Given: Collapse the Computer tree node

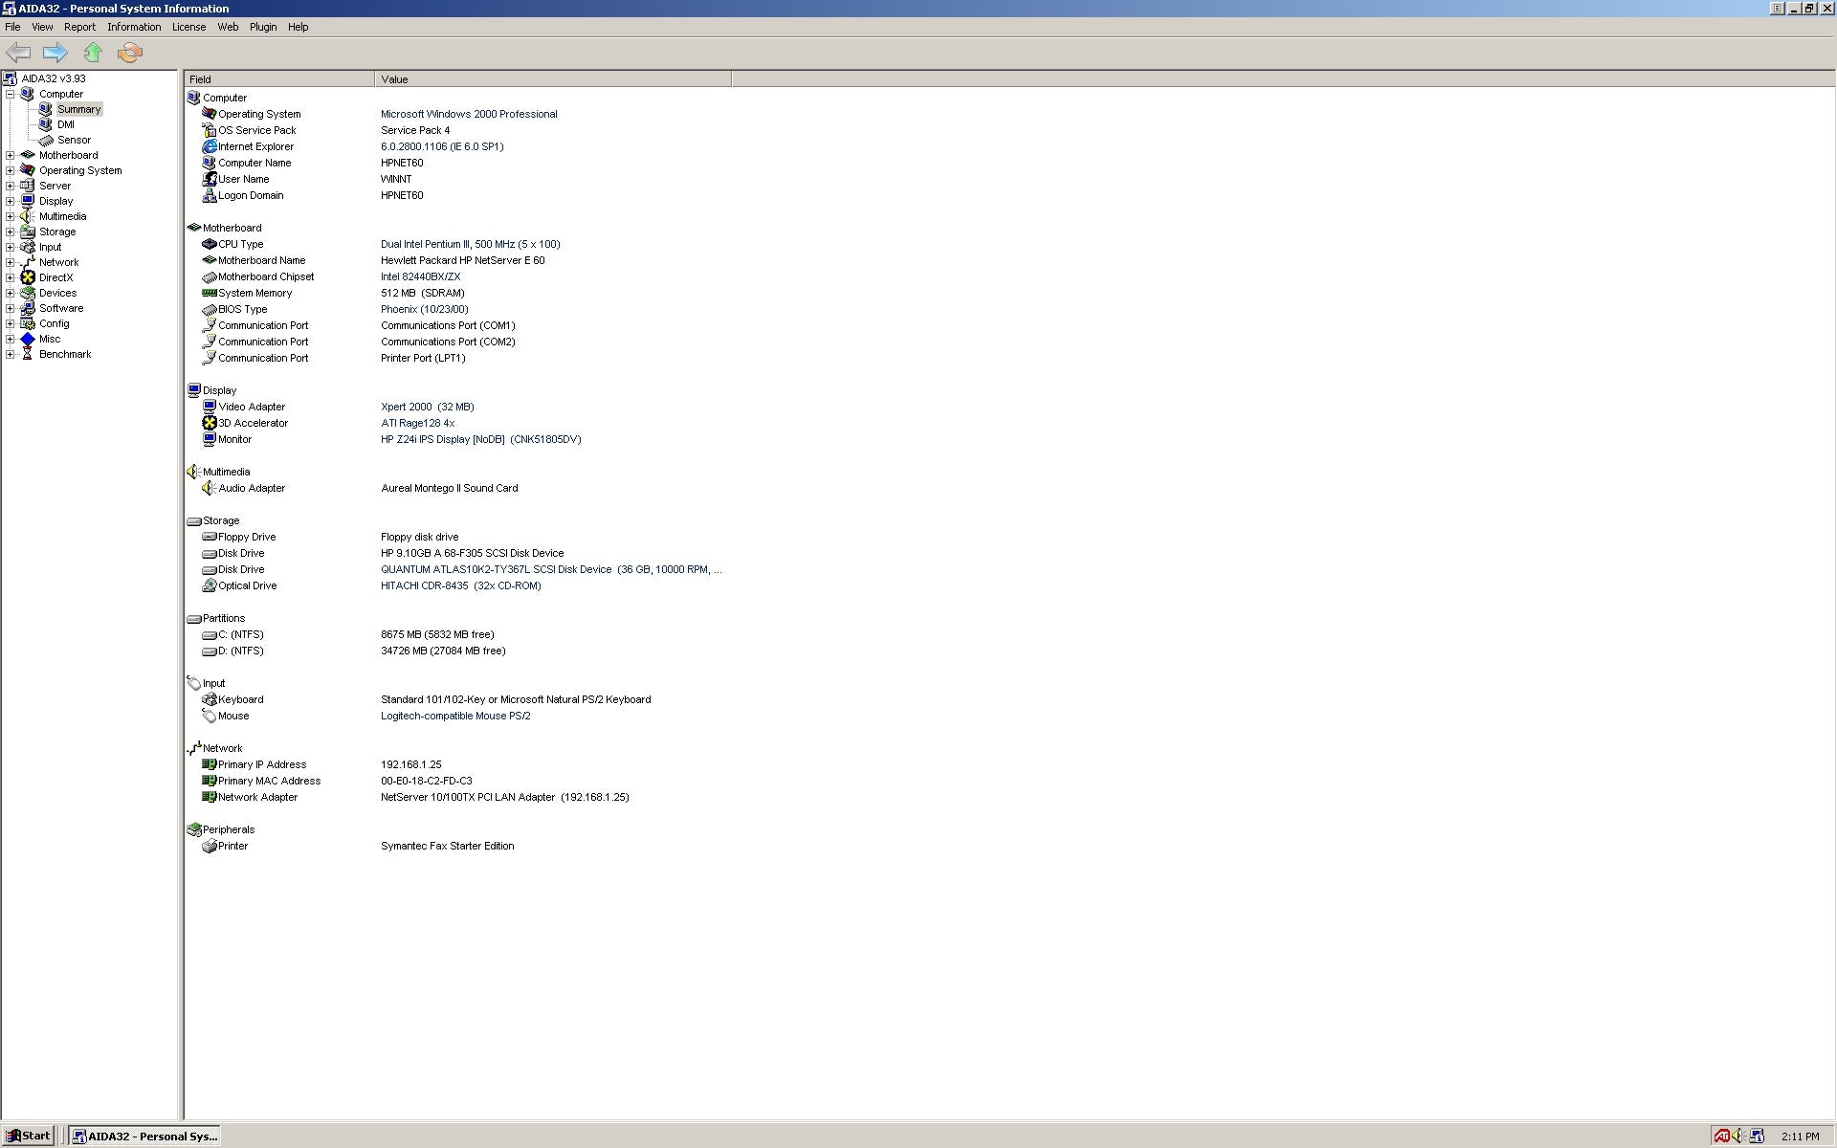Looking at the screenshot, I should tap(11, 94).
